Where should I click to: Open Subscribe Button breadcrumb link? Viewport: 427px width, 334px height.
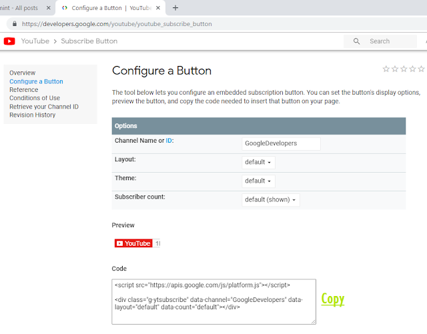89,41
